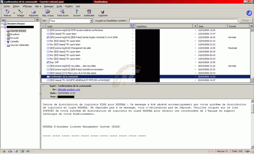Open the Affichage menu
The image size is (254, 154).
27,6
